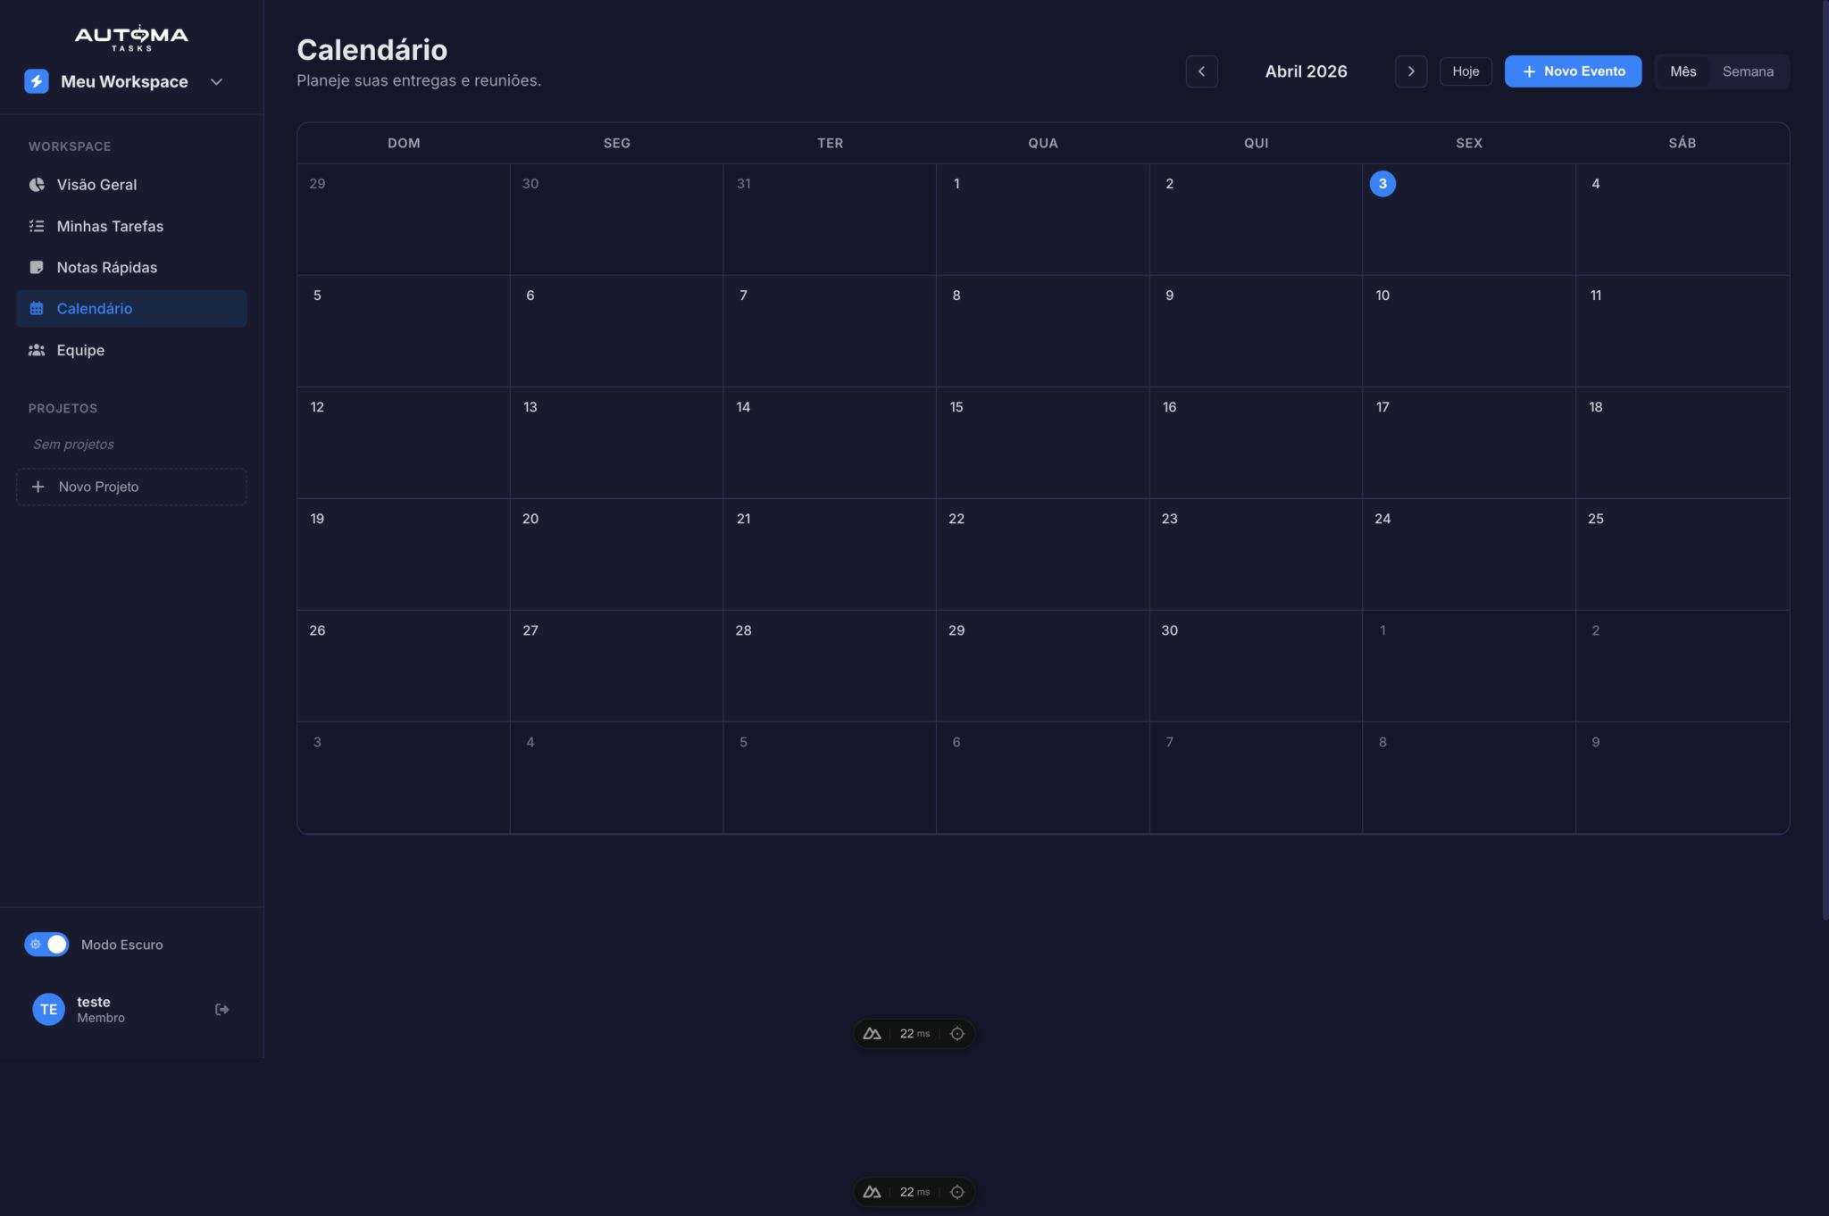
Task: Go to previous month with left chevron
Action: click(x=1201, y=71)
